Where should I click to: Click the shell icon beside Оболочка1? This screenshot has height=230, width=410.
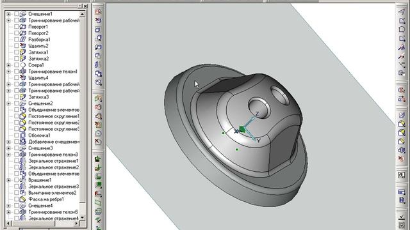point(23,135)
